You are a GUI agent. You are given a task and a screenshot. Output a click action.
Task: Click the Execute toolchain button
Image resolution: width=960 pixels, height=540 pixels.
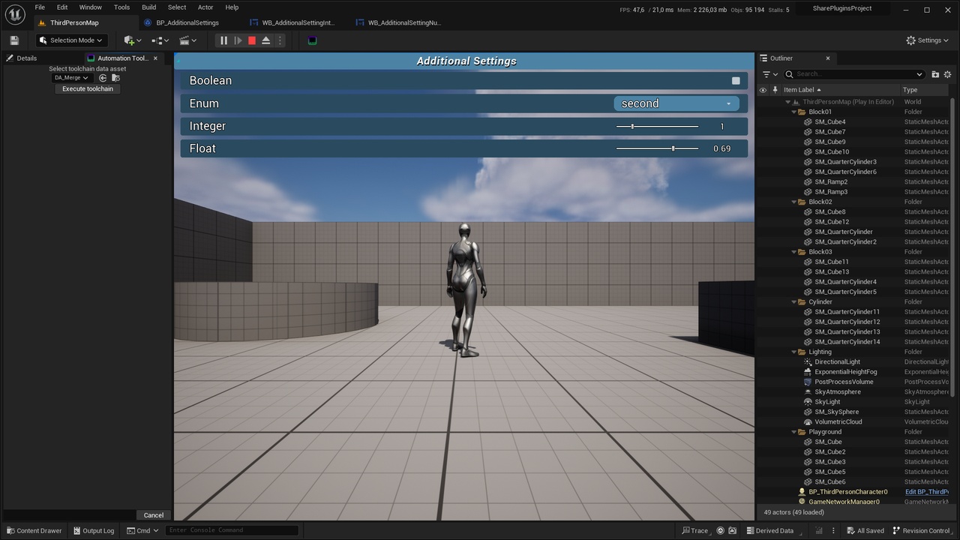click(x=88, y=88)
